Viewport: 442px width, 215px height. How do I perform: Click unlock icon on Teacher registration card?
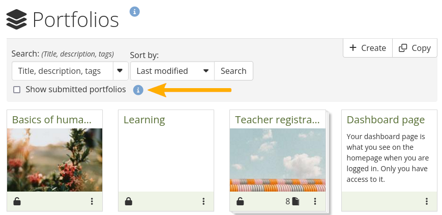pyautogui.click(x=240, y=201)
